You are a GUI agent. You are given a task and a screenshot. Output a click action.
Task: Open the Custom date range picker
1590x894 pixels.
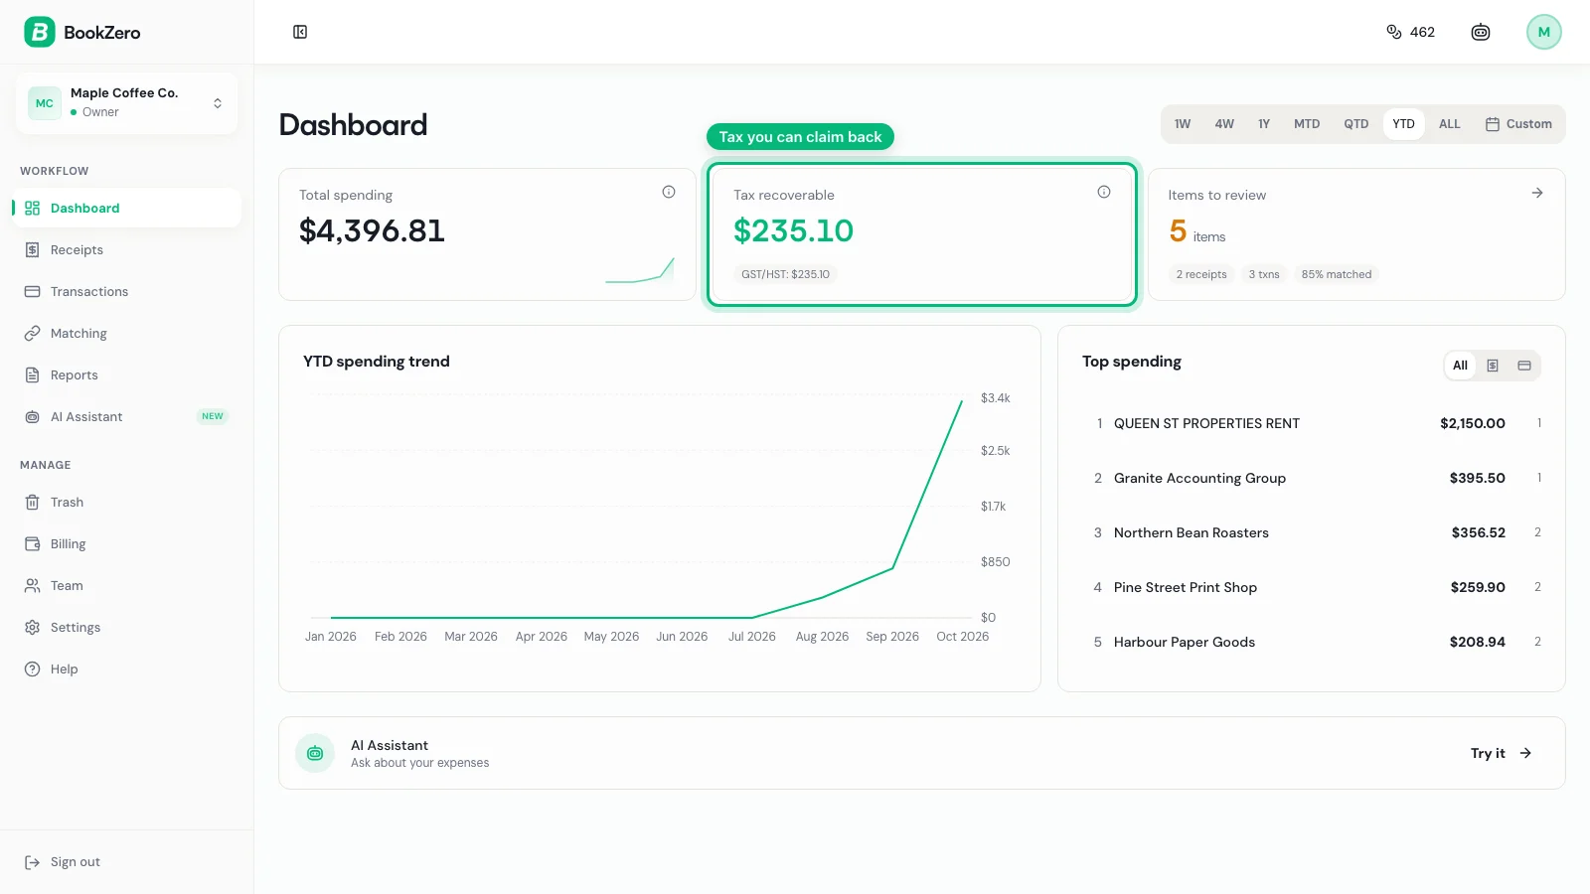click(1518, 124)
